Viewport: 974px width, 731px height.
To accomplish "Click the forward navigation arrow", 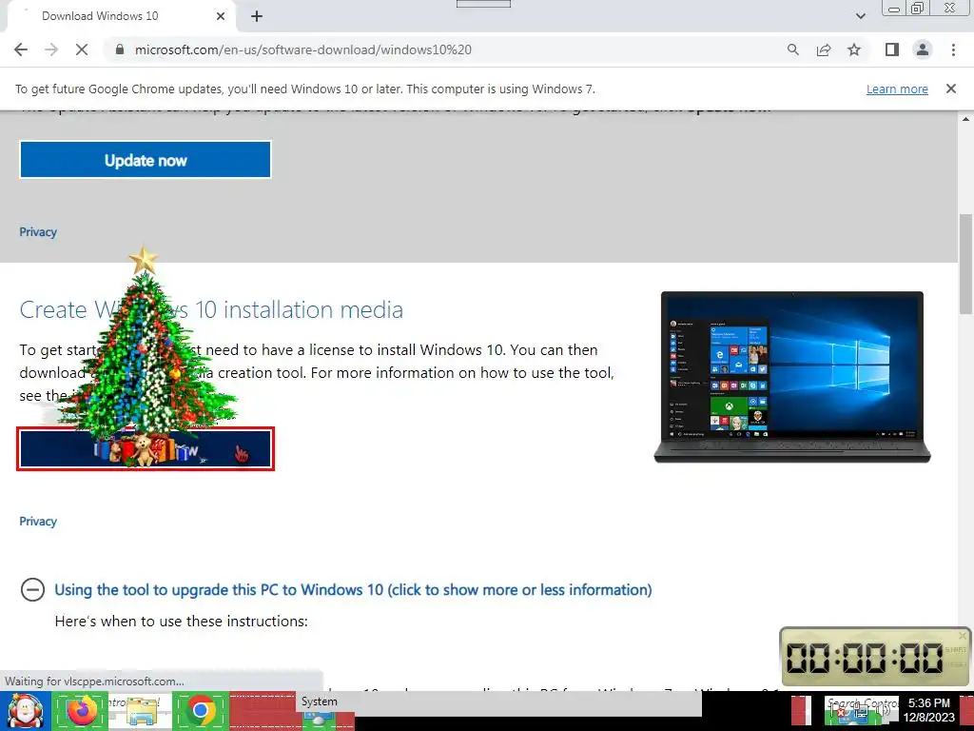I will pos(51,49).
